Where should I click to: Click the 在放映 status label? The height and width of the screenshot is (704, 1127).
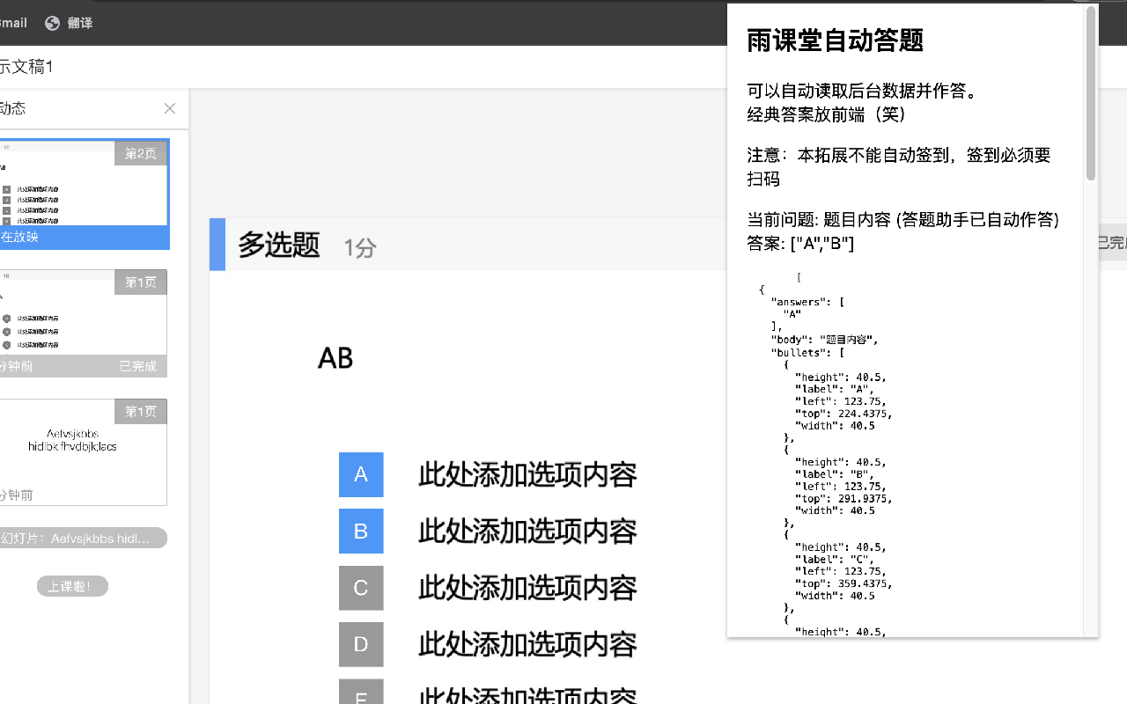pos(19,238)
